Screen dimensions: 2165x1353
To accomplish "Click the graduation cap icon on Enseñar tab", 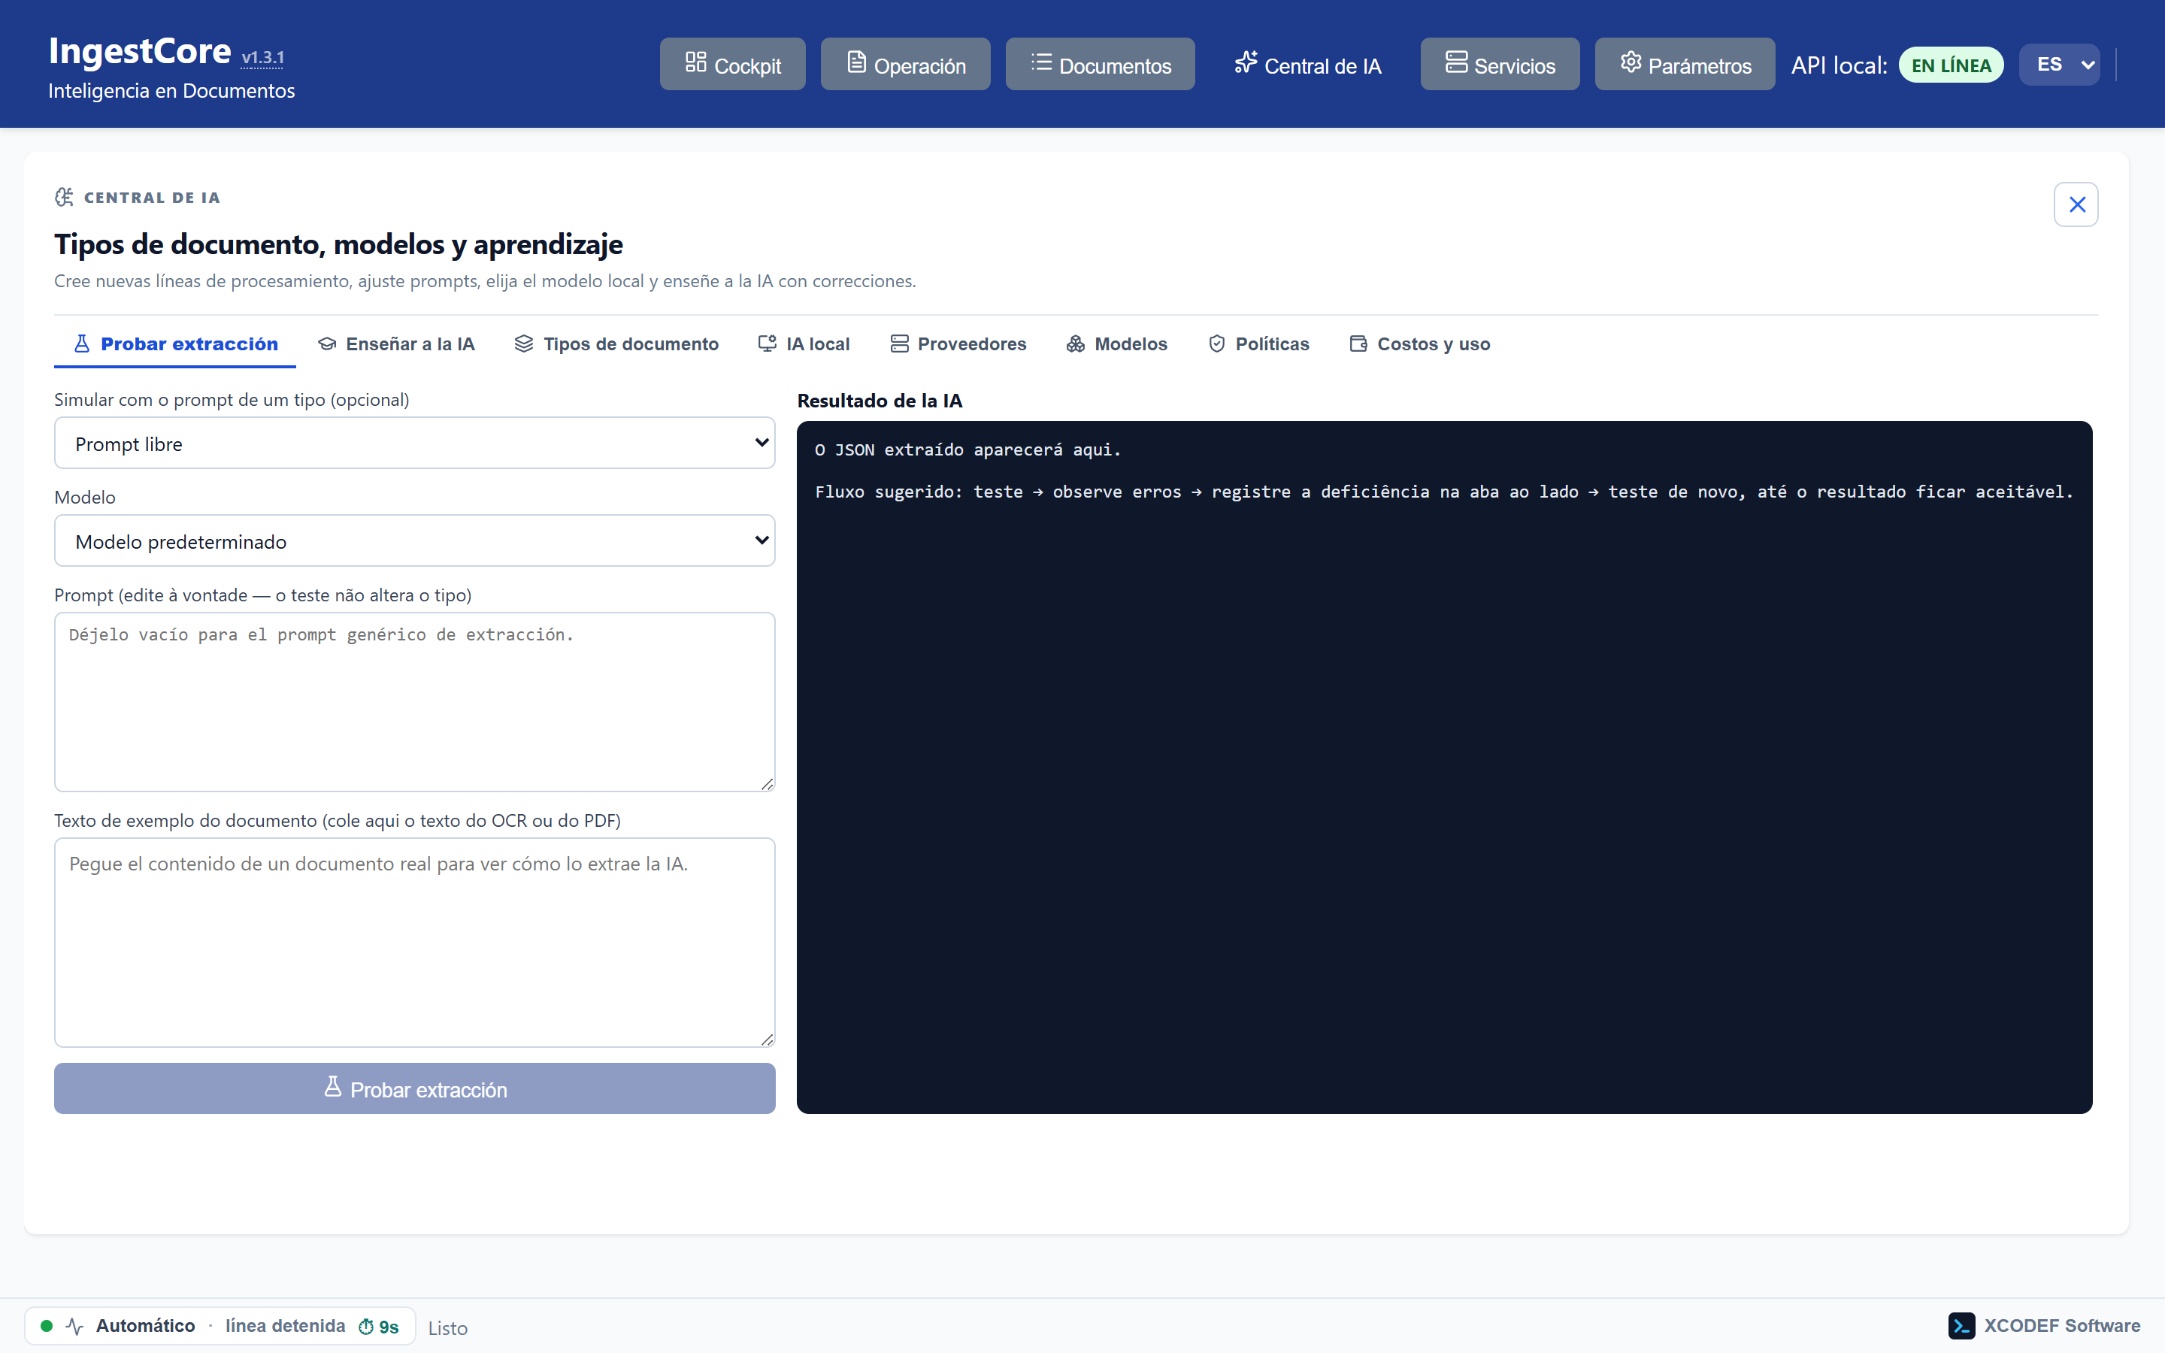I will 326,344.
